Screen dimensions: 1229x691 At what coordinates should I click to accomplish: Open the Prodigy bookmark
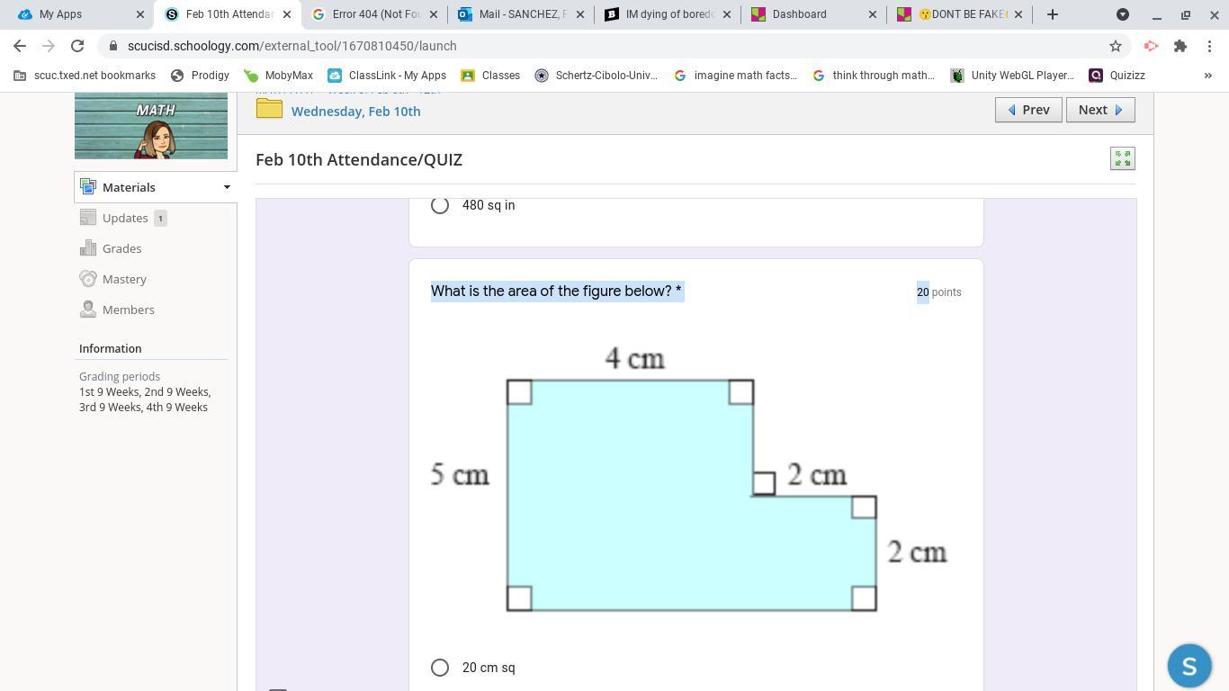click(x=200, y=76)
